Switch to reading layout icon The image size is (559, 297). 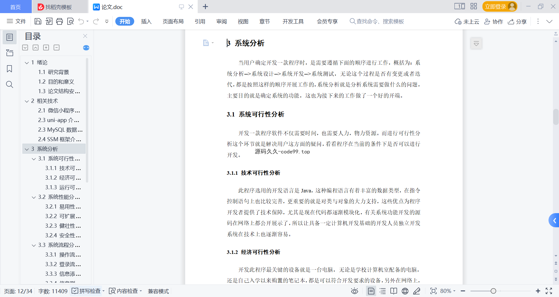[x=394, y=291]
